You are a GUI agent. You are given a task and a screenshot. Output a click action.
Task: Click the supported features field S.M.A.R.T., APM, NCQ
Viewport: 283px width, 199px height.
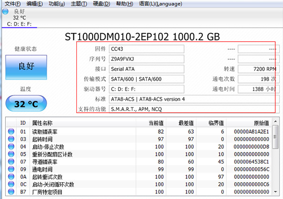click(x=194, y=109)
